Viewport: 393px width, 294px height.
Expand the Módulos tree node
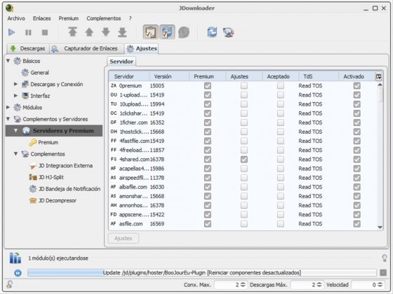(8, 107)
